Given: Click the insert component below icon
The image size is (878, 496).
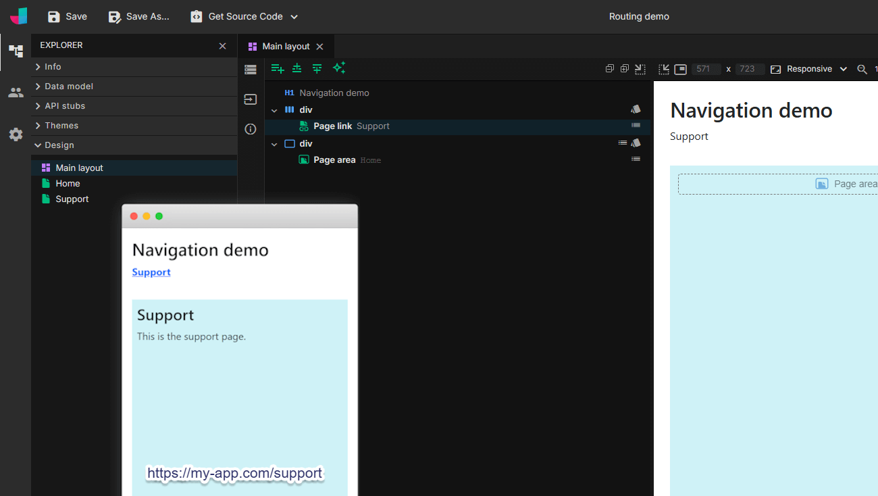Looking at the screenshot, I should pos(317,68).
